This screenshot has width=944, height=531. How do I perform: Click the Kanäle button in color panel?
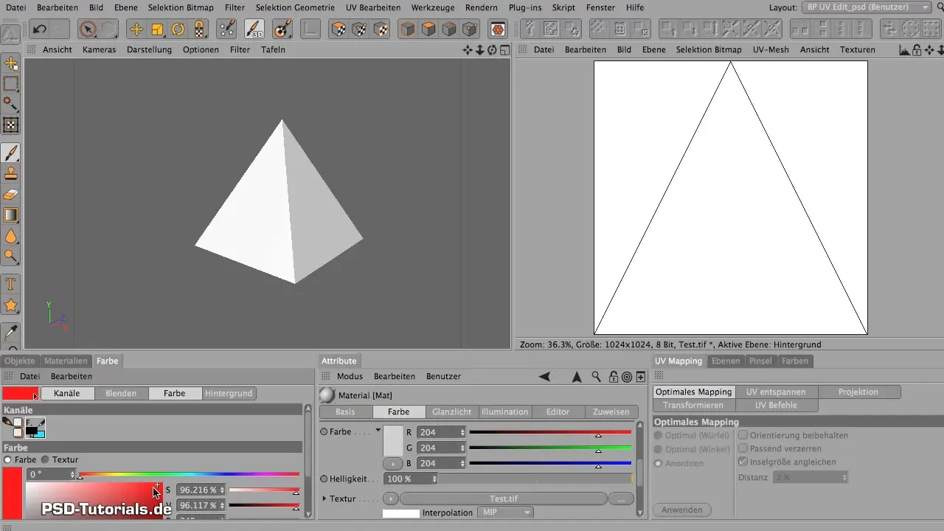pos(67,393)
